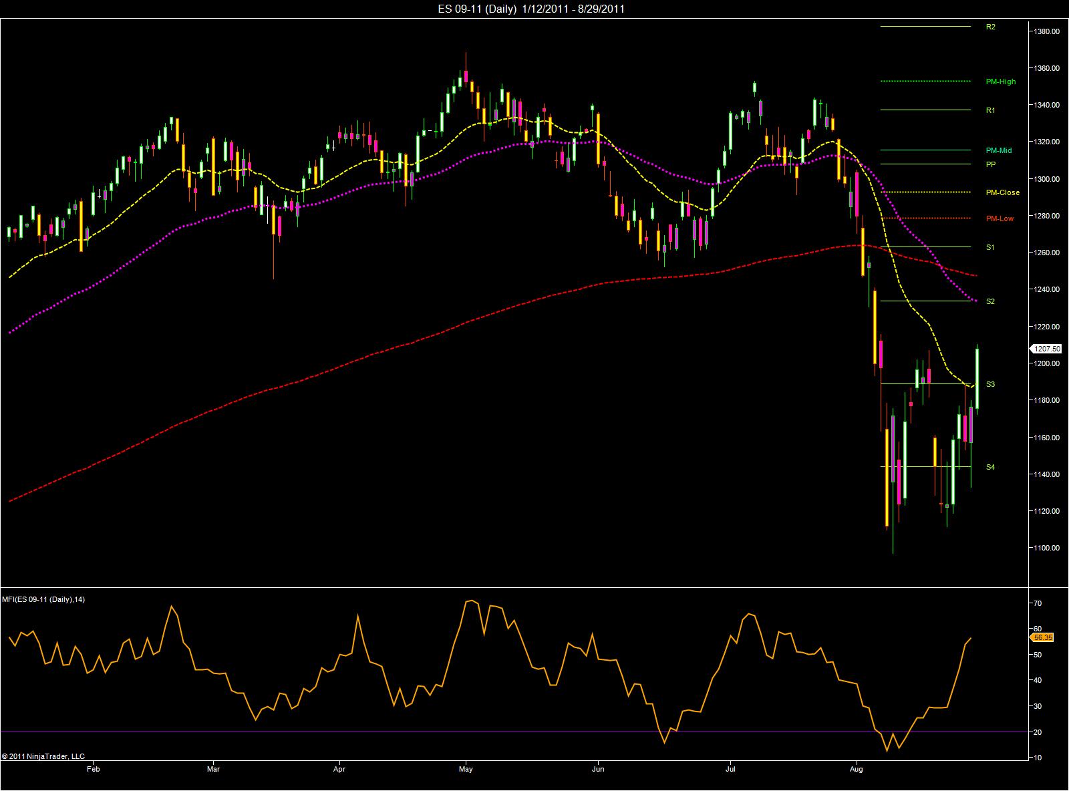Select 1340.00 on the price axis
The width and height of the screenshot is (1069, 791).
point(1048,105)
